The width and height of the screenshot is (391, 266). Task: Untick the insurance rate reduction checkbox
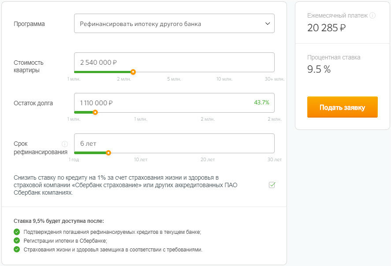(x=272, y=185)
